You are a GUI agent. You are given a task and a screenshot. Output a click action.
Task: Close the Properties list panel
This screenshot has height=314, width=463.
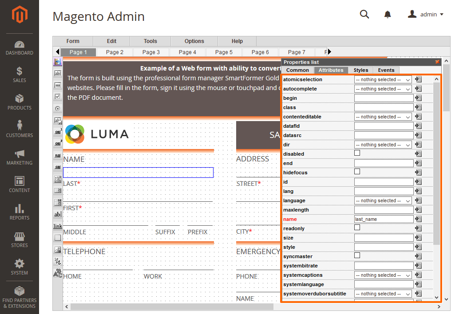[437, 63]
